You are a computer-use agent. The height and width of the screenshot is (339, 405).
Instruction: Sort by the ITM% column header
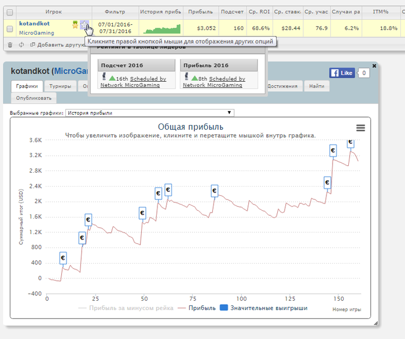coord(381,12)
